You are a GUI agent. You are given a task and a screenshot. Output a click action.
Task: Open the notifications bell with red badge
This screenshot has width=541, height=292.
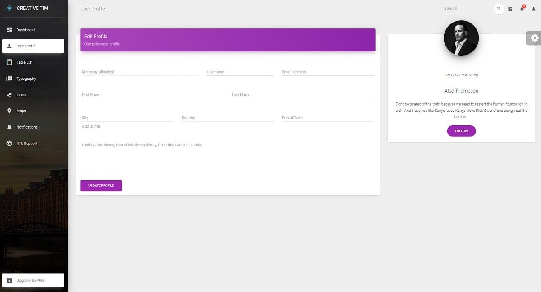(522, 9)
